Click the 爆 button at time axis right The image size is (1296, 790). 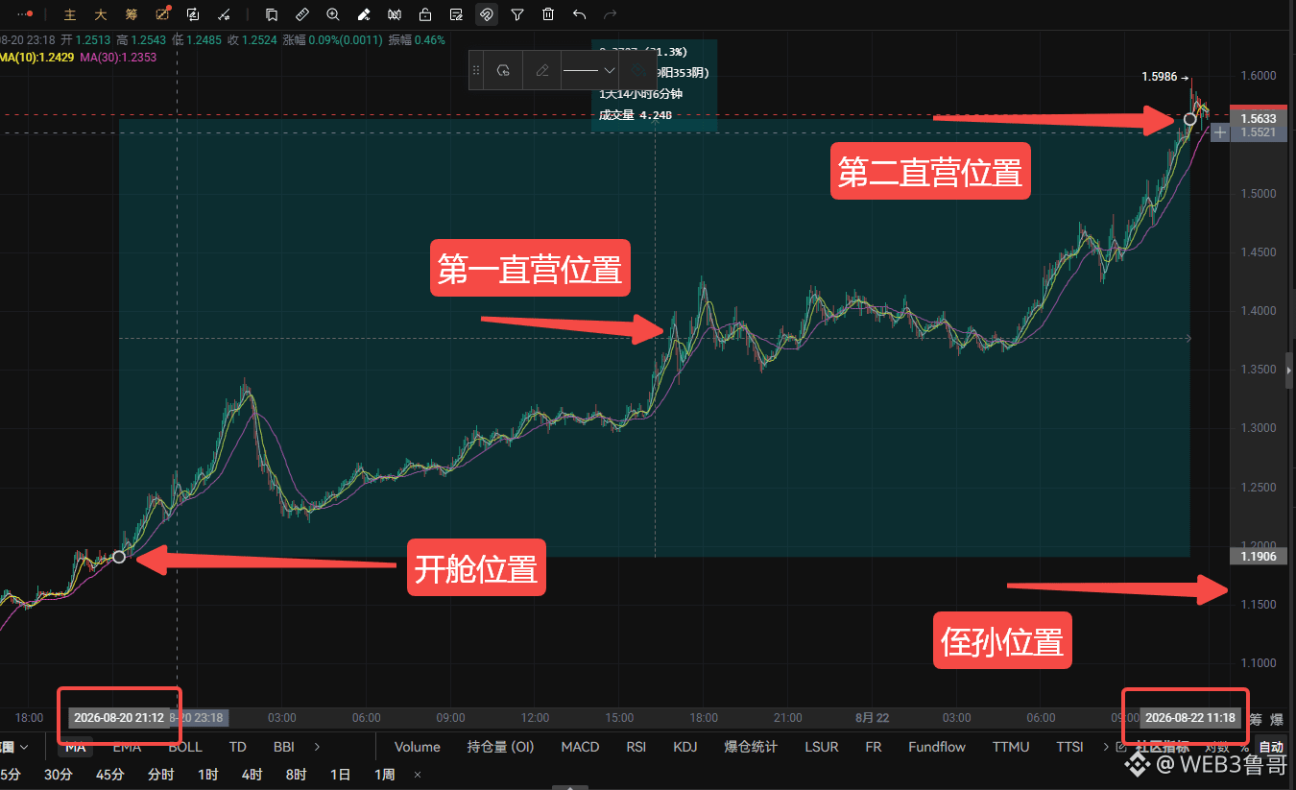(x=1276, y=719)
